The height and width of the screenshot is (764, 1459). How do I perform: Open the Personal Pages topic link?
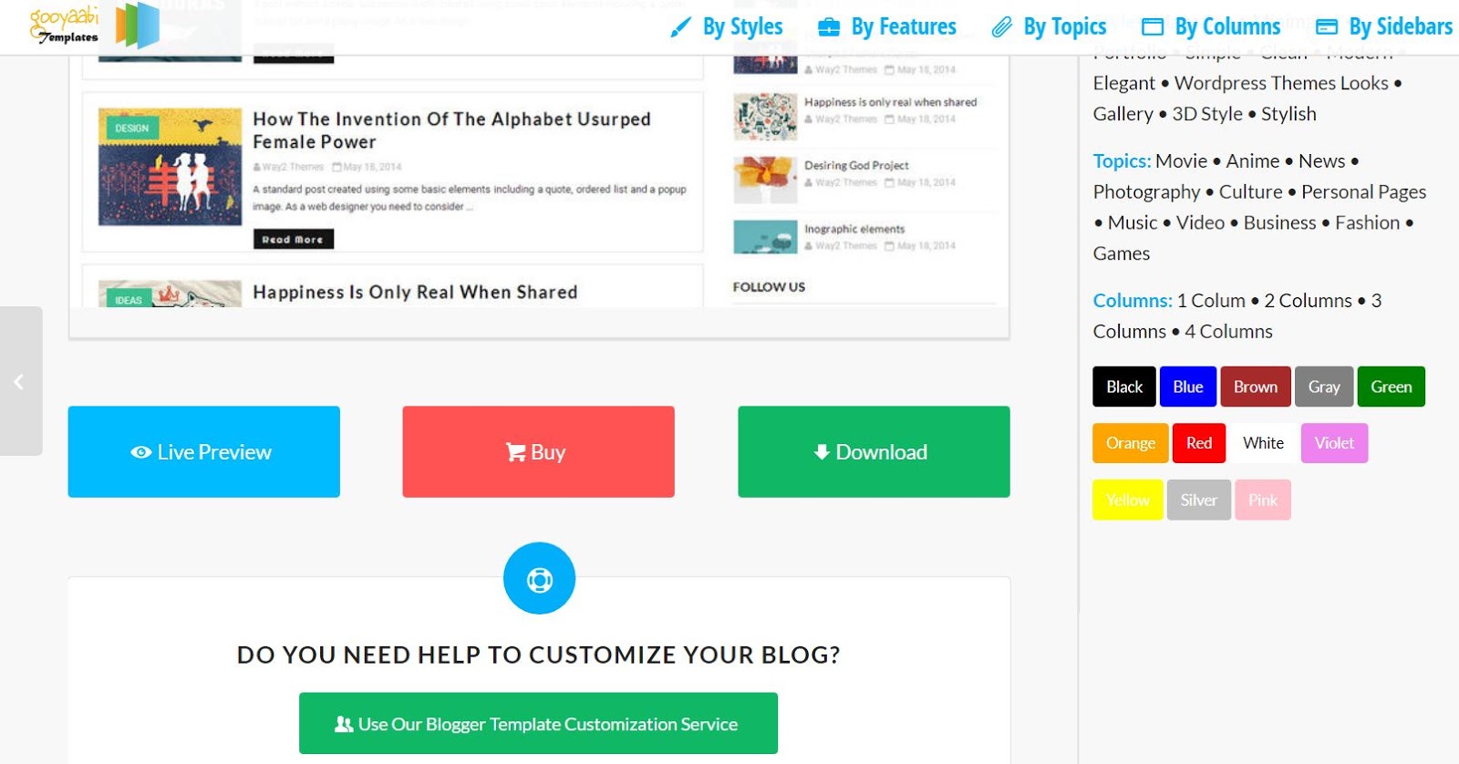[1363, 192]
